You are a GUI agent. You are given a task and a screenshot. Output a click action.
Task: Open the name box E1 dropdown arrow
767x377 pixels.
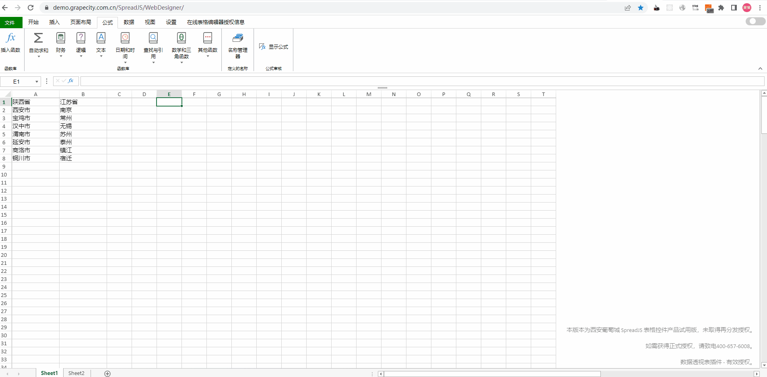coord(37,82)
